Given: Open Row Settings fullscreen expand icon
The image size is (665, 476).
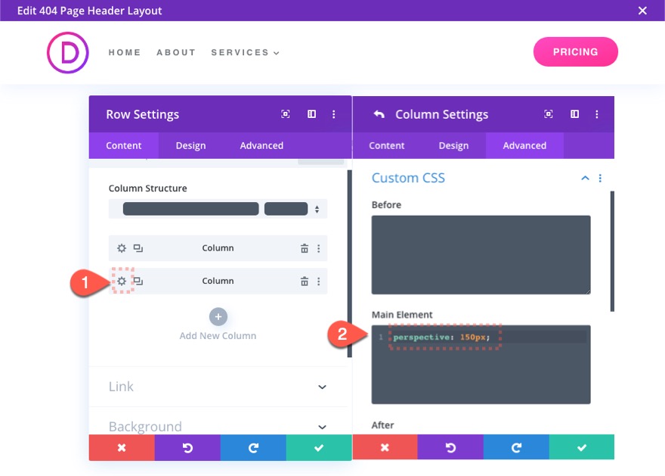Looking at the screenshot, I should click(286, 114).
